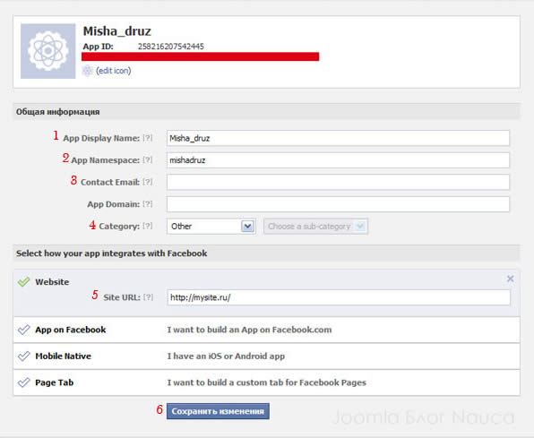Click the large app icon thumbnail

tap(48, 51)
